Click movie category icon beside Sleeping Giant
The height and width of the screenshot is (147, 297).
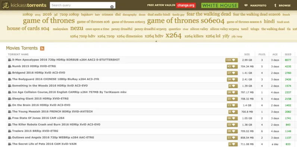[10, 99]
